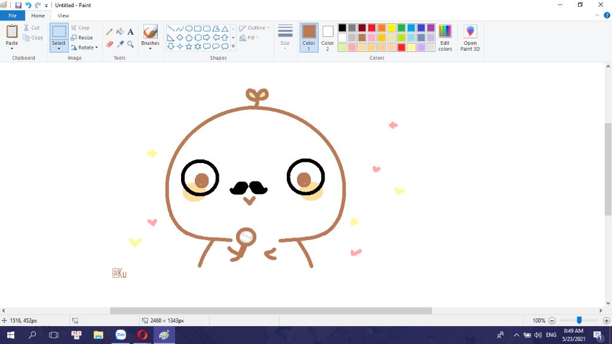612x344 pixels.
Task: Select the Right arrow shape
Action: point(207,38)
